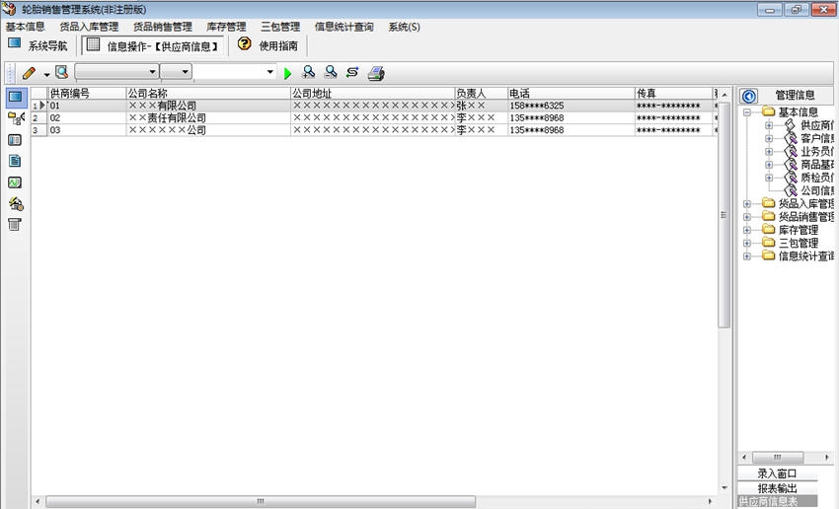
Task: Run the query with green play icon
Action: pyautogui.click(x=288, y=73)
